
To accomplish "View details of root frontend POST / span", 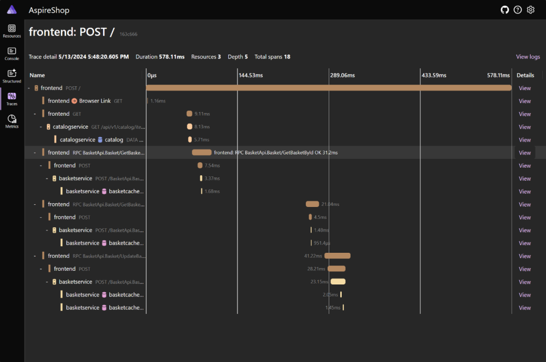I will pos(524,88).
